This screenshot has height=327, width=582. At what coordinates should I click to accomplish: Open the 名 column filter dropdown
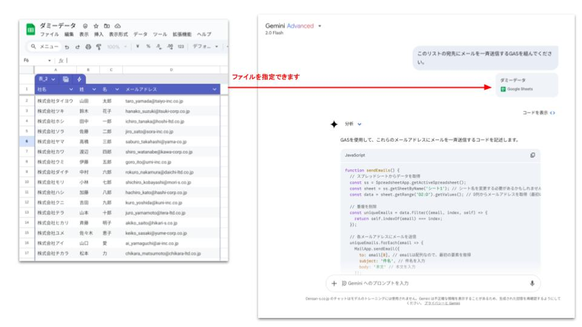pos(117,89)
